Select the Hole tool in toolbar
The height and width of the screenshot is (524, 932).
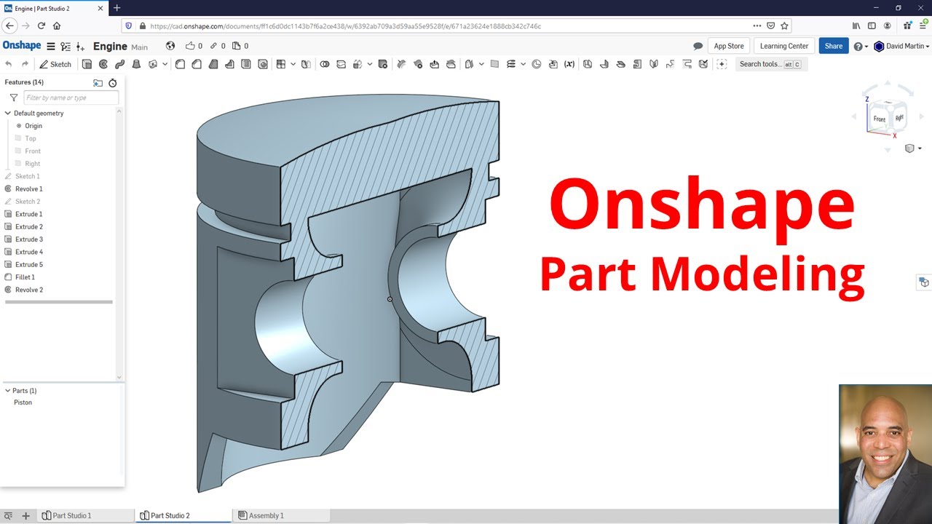tap(263, 64)
